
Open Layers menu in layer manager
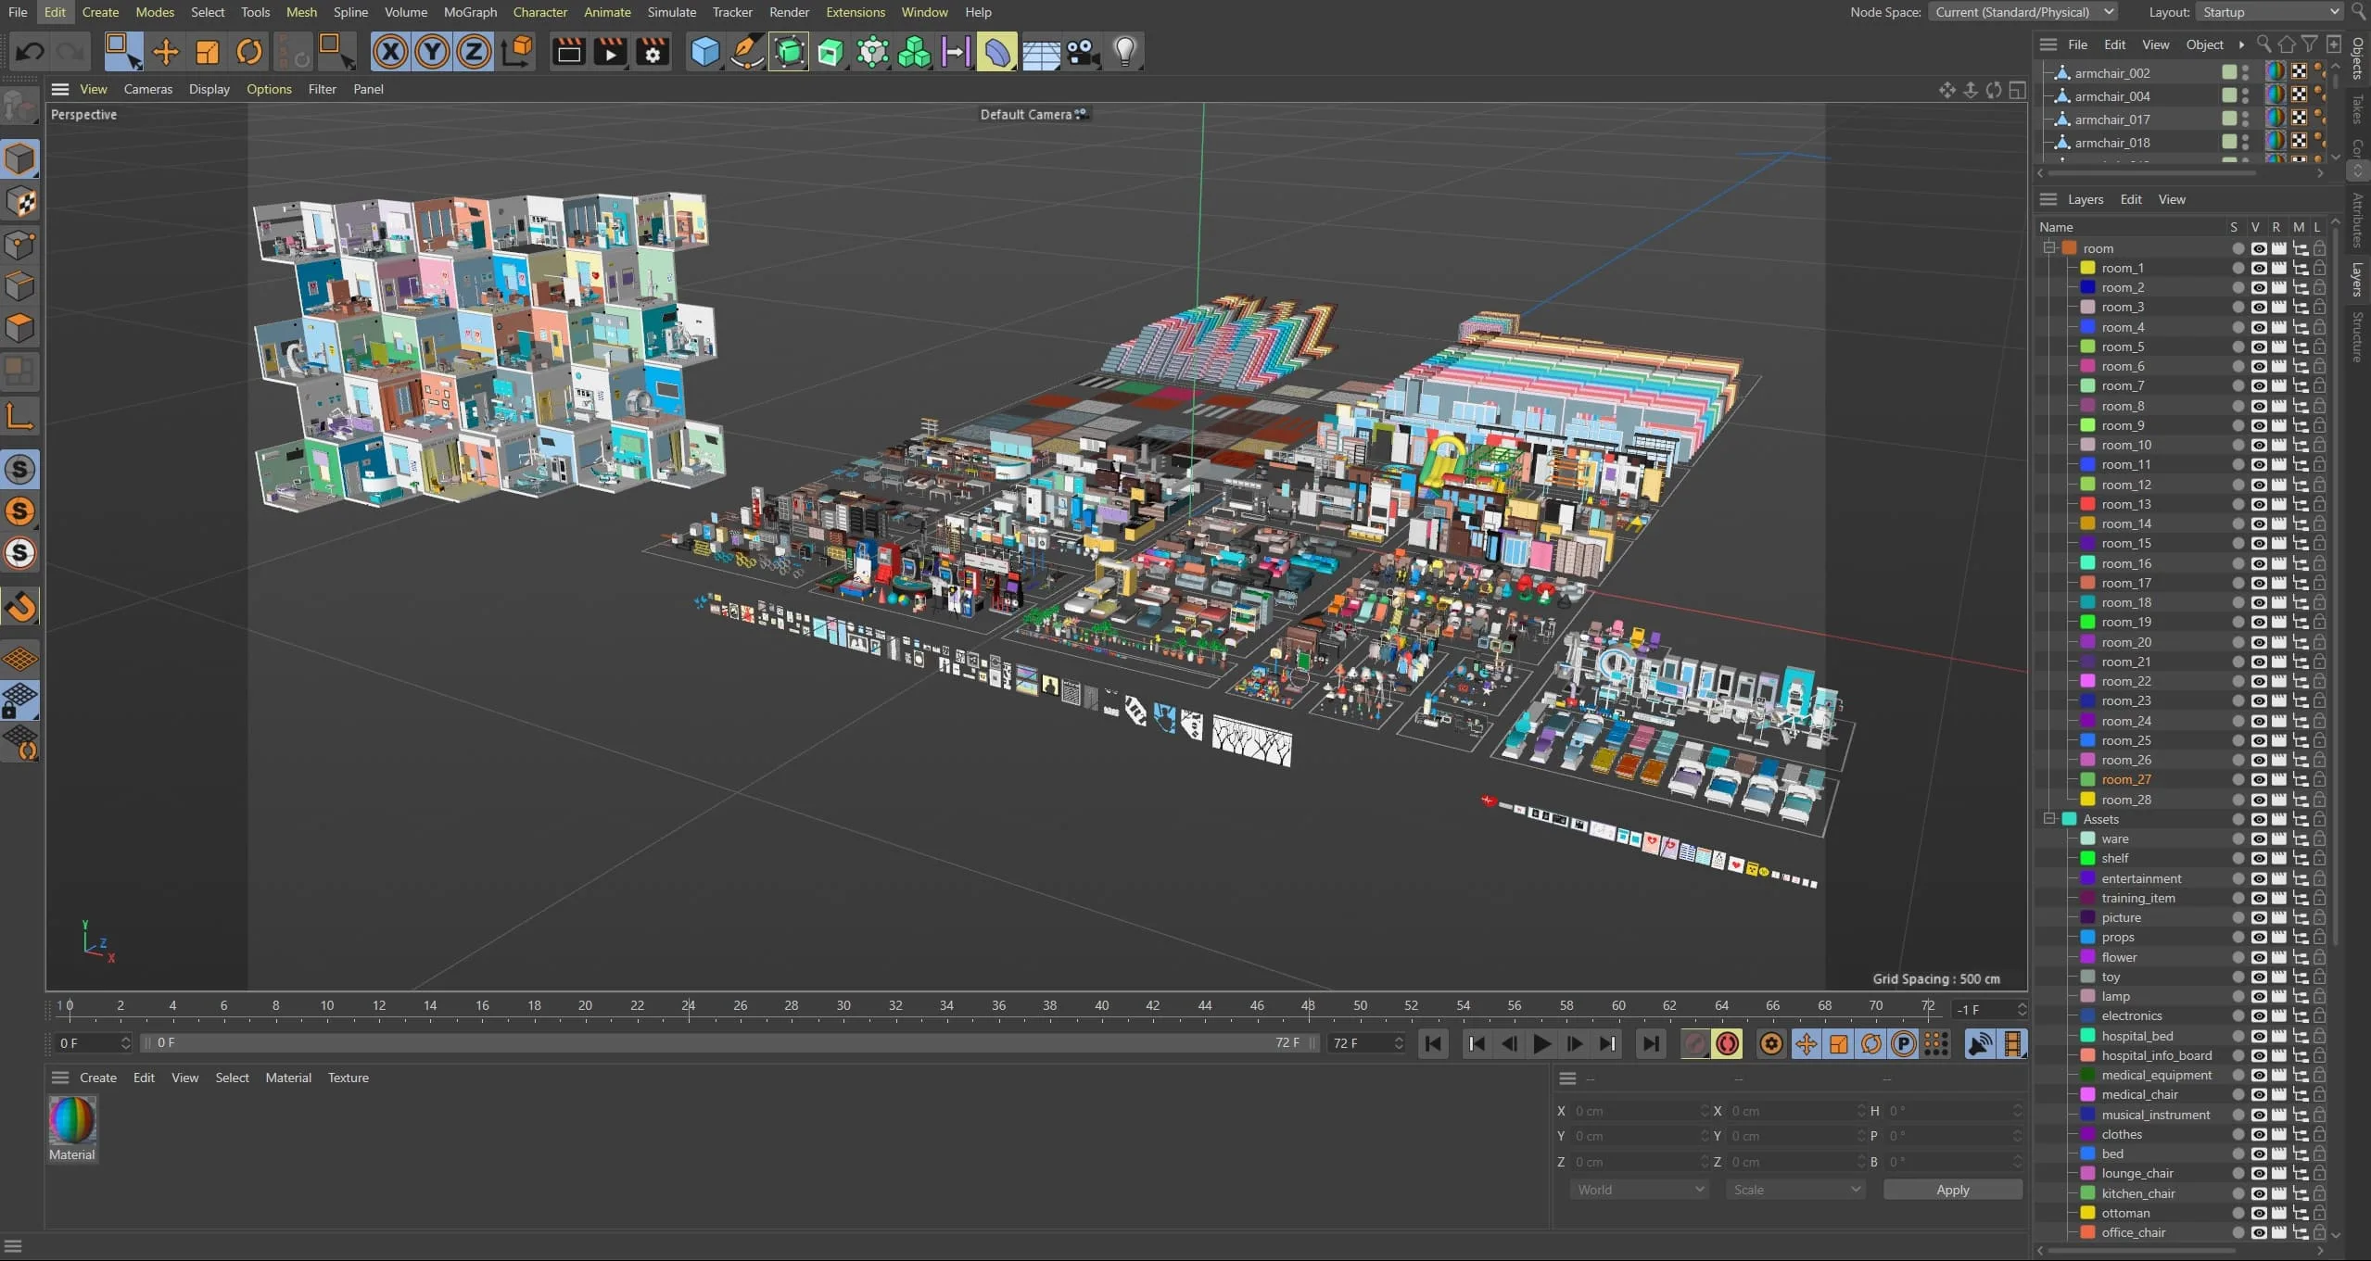(x=2085, y=199)
